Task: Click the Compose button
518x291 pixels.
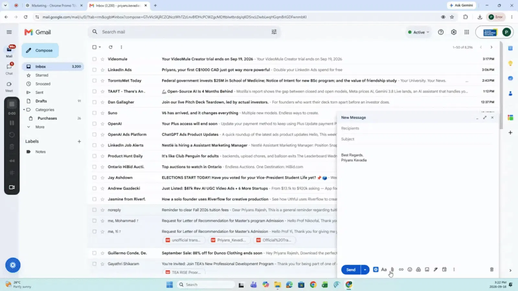Action: point(40,50)
